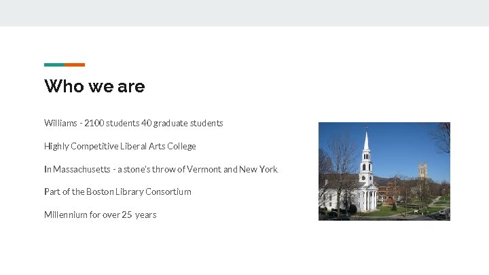
Task: Click the teal segment of the accent bar
Action: coord(54,65)
